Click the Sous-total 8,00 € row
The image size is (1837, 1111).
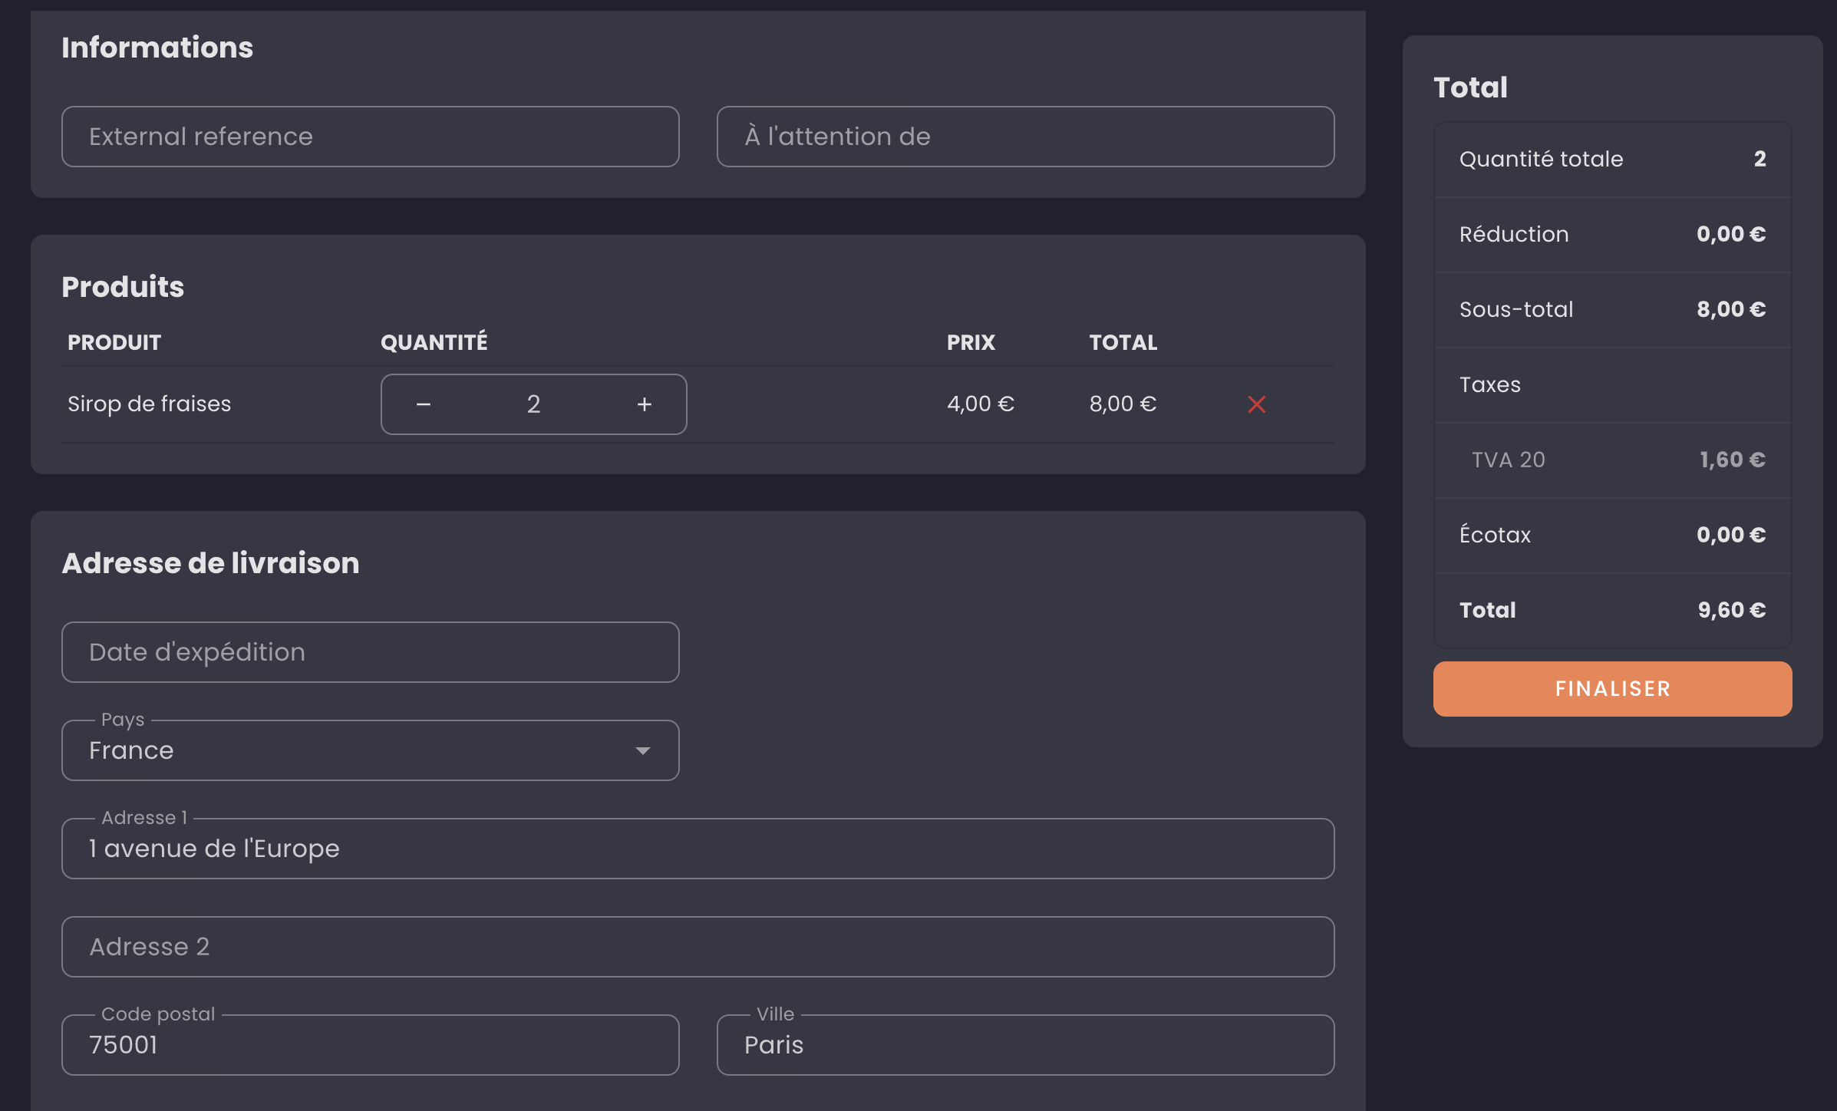(x=1612, y=309)
